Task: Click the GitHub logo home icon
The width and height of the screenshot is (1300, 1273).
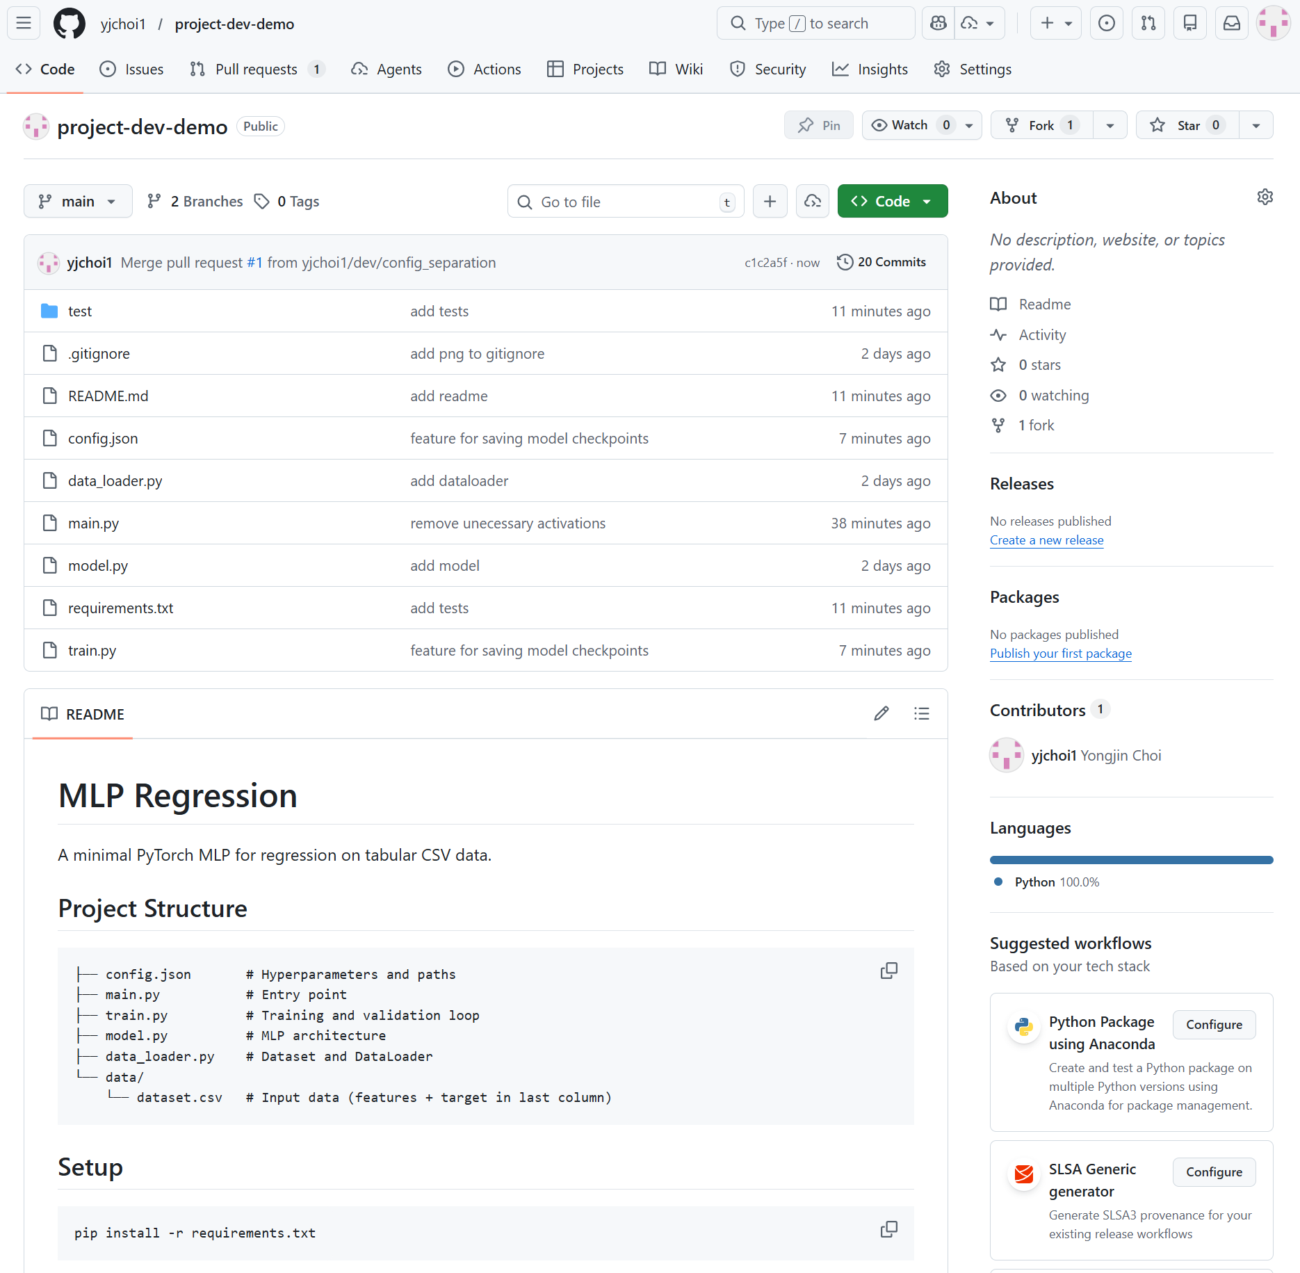Action: [70, 24]
